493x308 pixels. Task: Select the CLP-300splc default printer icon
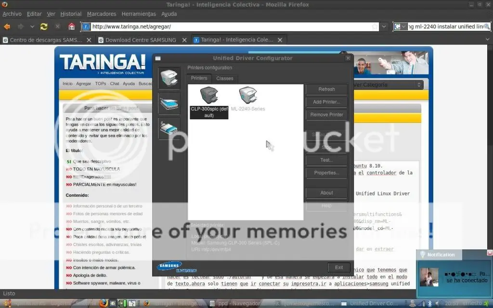pos(209,96)
